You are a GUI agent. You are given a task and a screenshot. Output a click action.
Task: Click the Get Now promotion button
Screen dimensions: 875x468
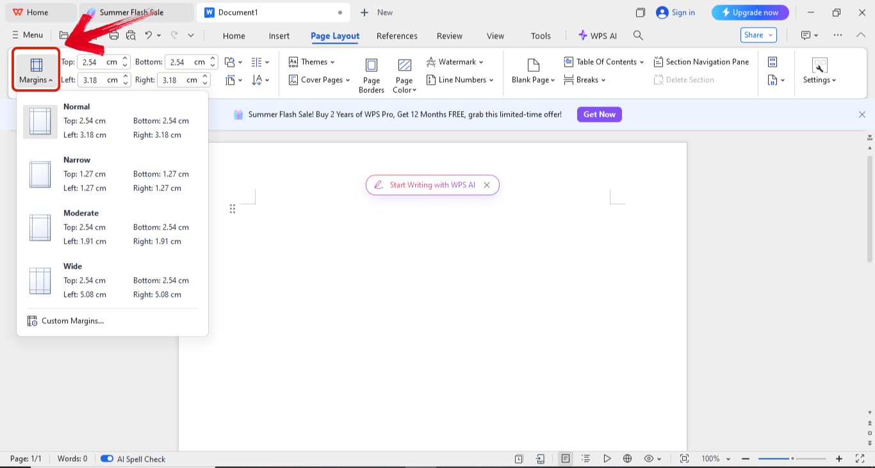pos(600,114)
